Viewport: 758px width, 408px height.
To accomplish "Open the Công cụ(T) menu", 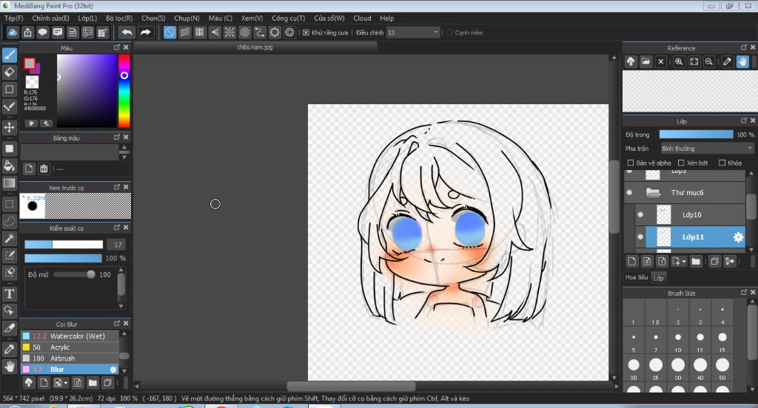I will click(289, 18).
